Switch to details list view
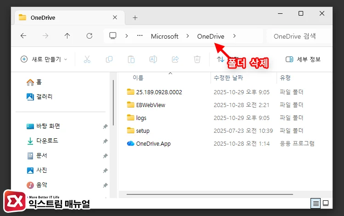Viewport: 344px width, 216px height. coord(316,203)
